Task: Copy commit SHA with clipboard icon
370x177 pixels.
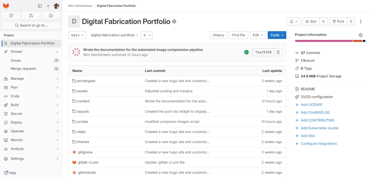Action: click(278, 52)
